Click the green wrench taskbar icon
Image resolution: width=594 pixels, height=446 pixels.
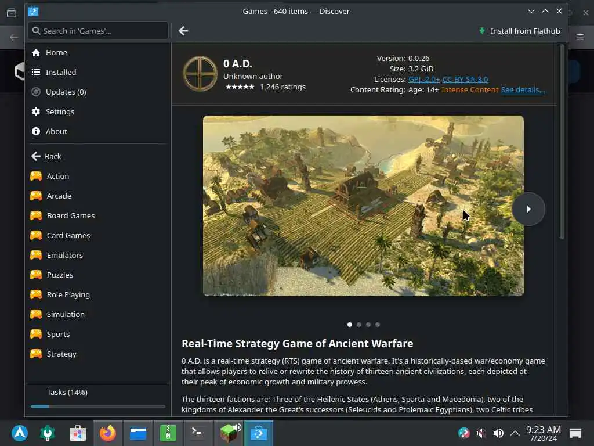tap(48, 433)
